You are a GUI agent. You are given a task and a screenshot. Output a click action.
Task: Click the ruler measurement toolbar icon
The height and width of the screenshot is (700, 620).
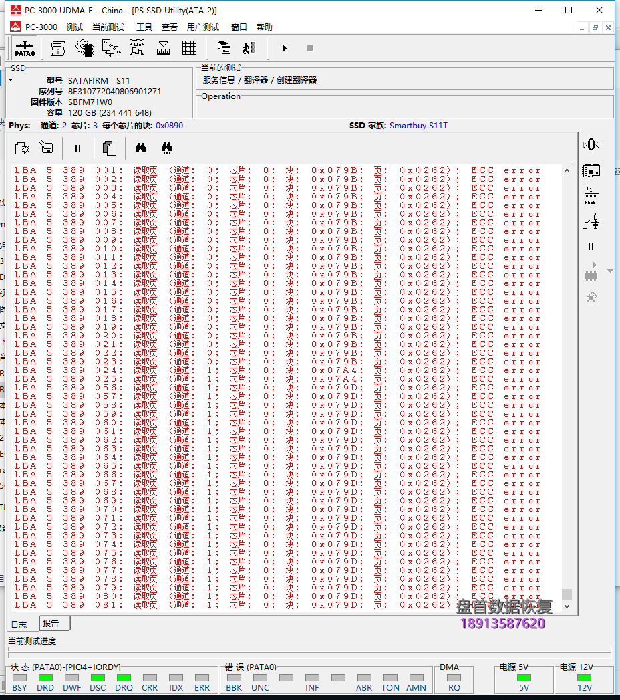tap(163, 48)
